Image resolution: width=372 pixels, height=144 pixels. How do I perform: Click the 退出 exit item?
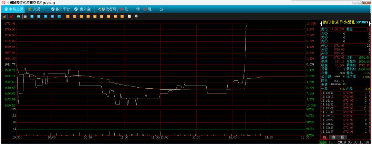pos(153,9)
